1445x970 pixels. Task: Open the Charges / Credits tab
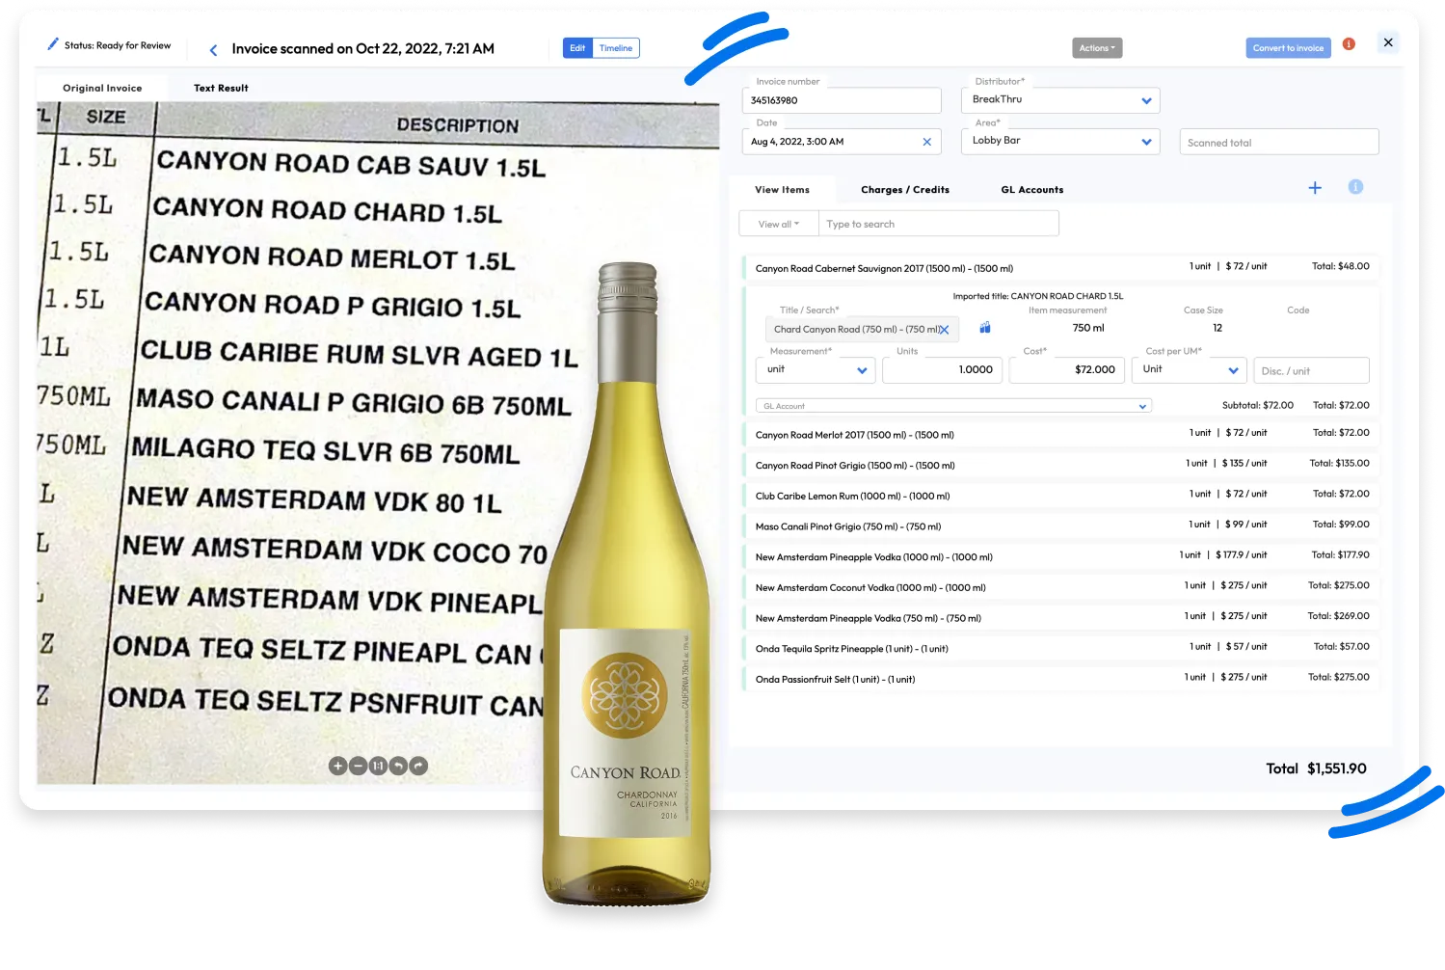pyautogui.click(x=904, y=189)
